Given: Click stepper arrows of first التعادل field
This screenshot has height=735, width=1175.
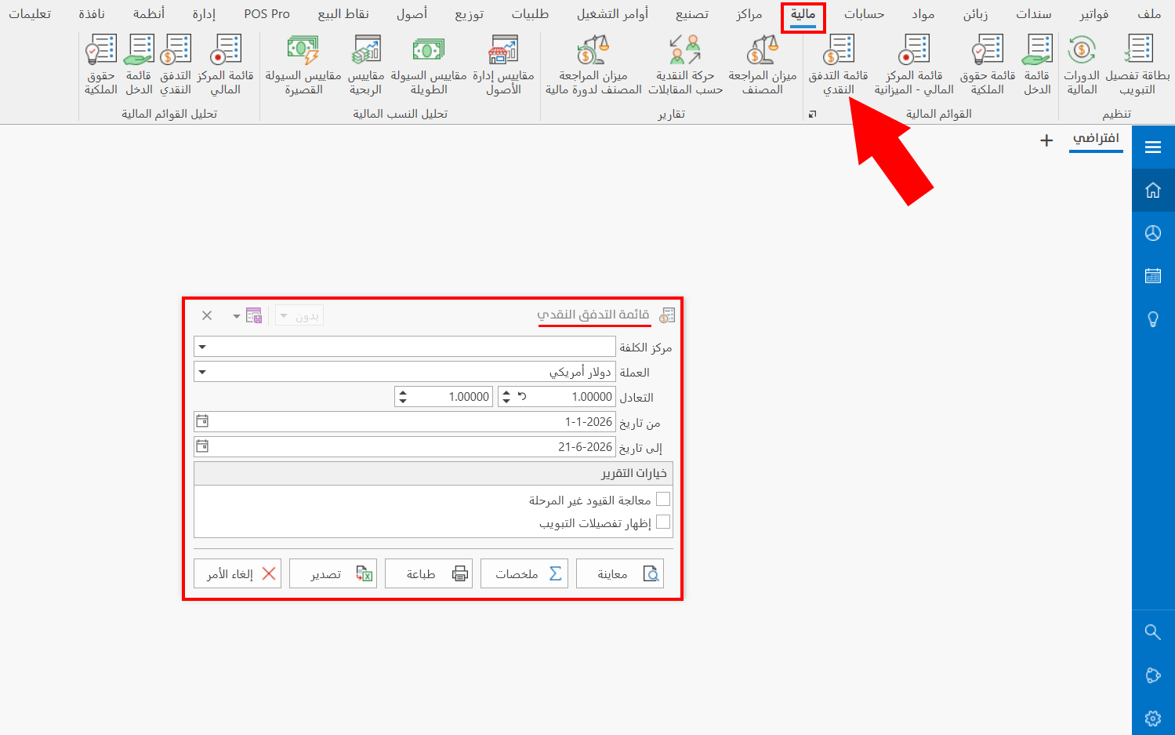Looking at the screenshot, I should coord(506,397).
